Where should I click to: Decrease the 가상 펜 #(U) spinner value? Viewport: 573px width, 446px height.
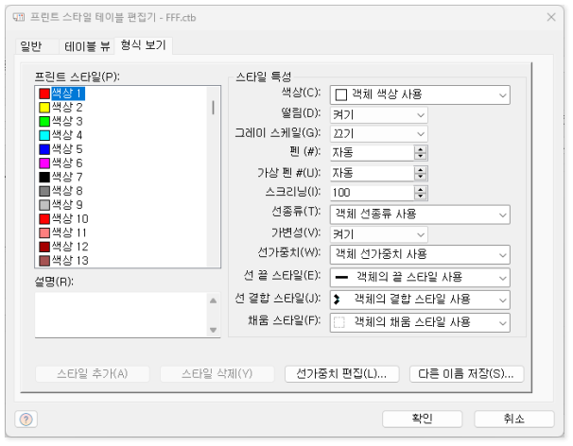(420, 177)
